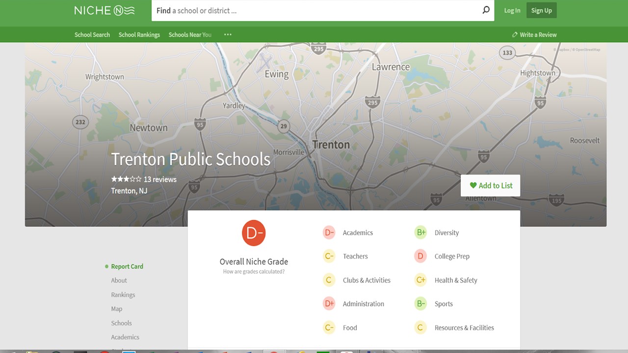Open Schools Near You in the nav bar
The height and width of the screenshot is (353, 628).
point(190,35)
